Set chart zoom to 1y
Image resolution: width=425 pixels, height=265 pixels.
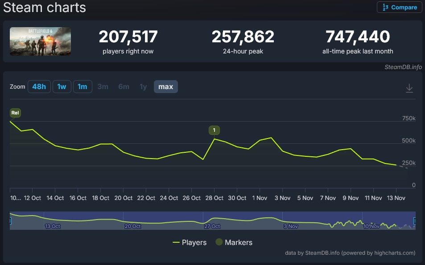143,86
